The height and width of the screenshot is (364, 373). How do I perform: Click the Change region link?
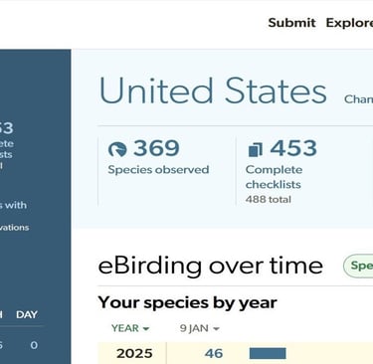pos(358,99)
